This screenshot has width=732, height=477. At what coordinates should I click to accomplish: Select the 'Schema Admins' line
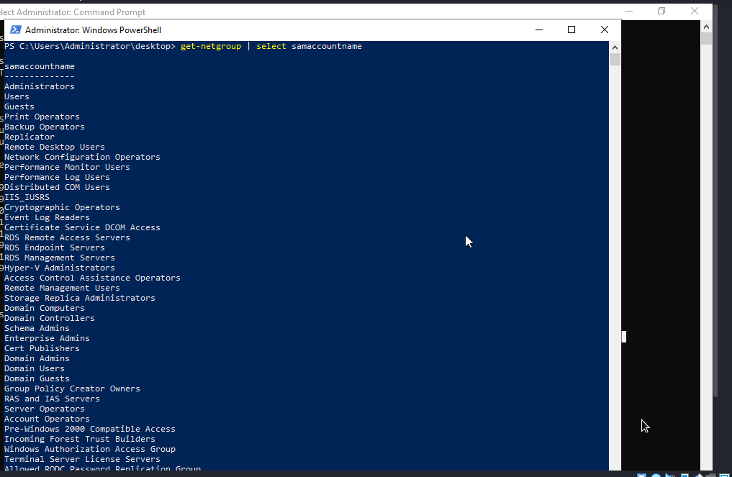(x=37, y=329)
